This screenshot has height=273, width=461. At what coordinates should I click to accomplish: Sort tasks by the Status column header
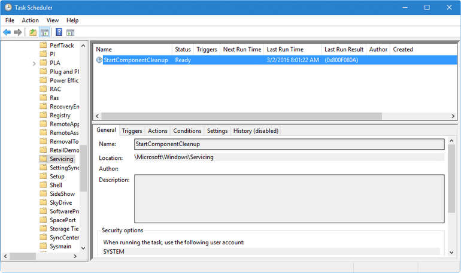coord(183,49)
